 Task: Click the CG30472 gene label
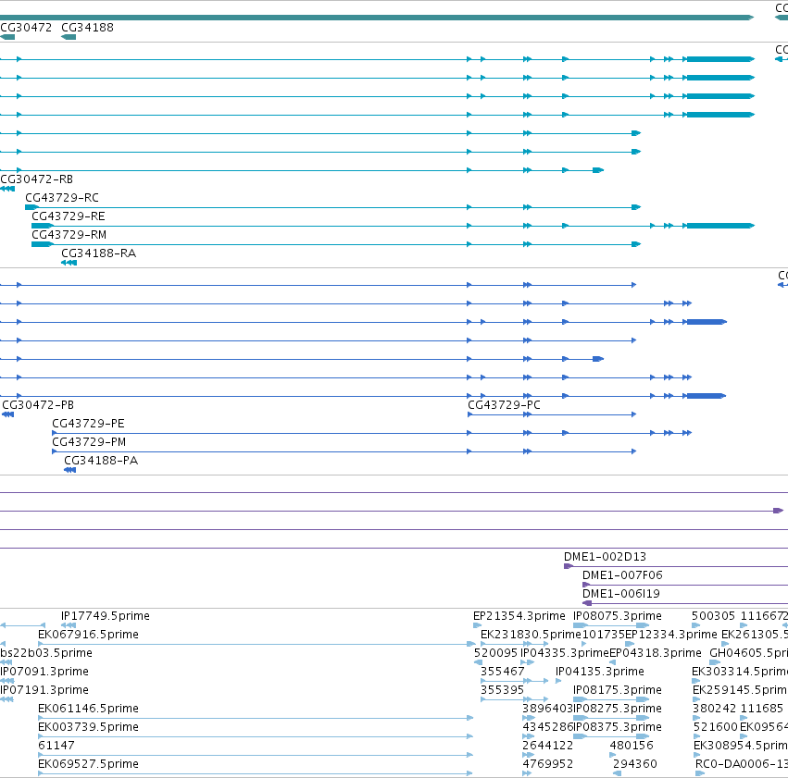26,28
